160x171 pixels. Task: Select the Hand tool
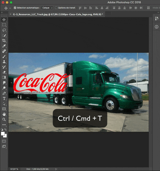4,114
